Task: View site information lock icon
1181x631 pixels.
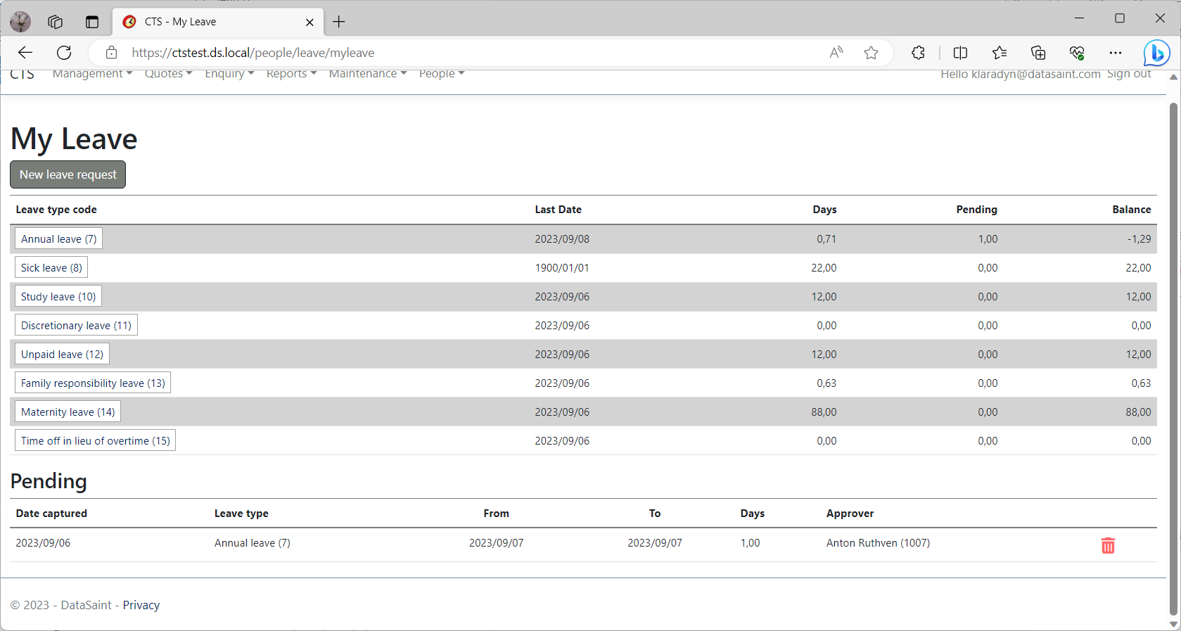Action: click(x=111, y=53)
